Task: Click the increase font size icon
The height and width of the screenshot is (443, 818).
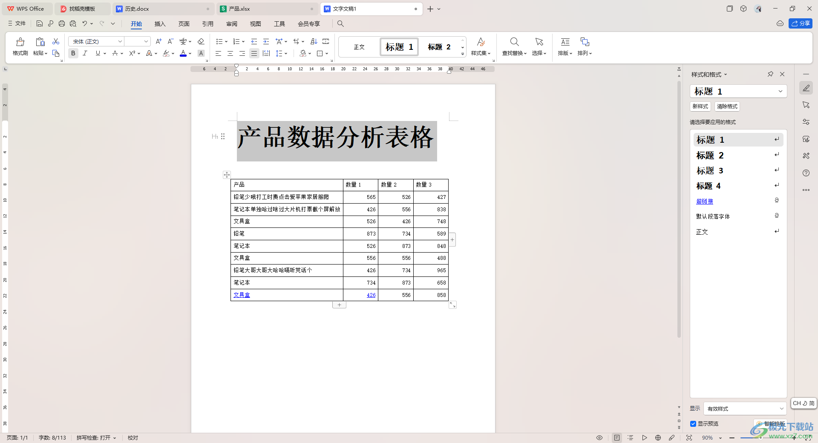Action: pyautogui.click(x=158, y=41)
